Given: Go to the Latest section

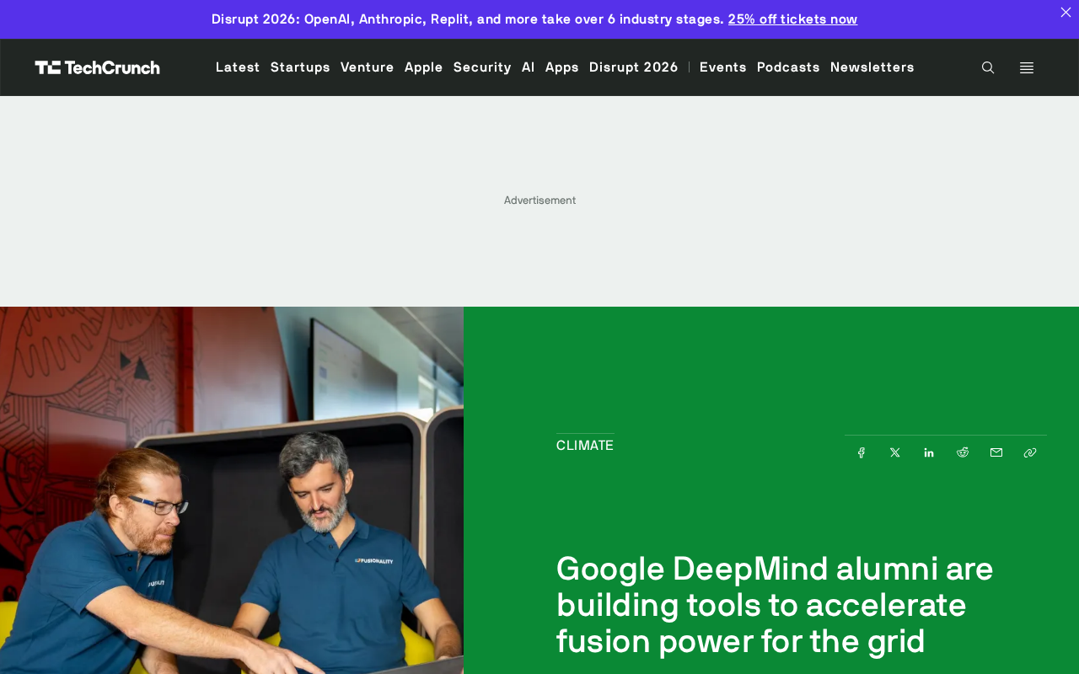Looking at the screenshot, I should tap(238, 67).
